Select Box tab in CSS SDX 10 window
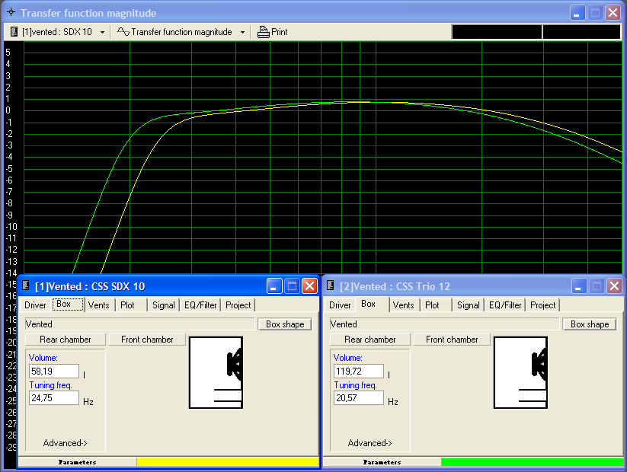The width and height of the screenshot is (627, 472). pos(68,305)
